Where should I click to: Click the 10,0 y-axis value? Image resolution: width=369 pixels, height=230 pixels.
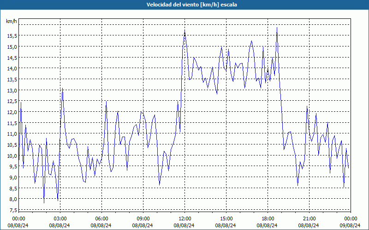[x=12, y=155]
